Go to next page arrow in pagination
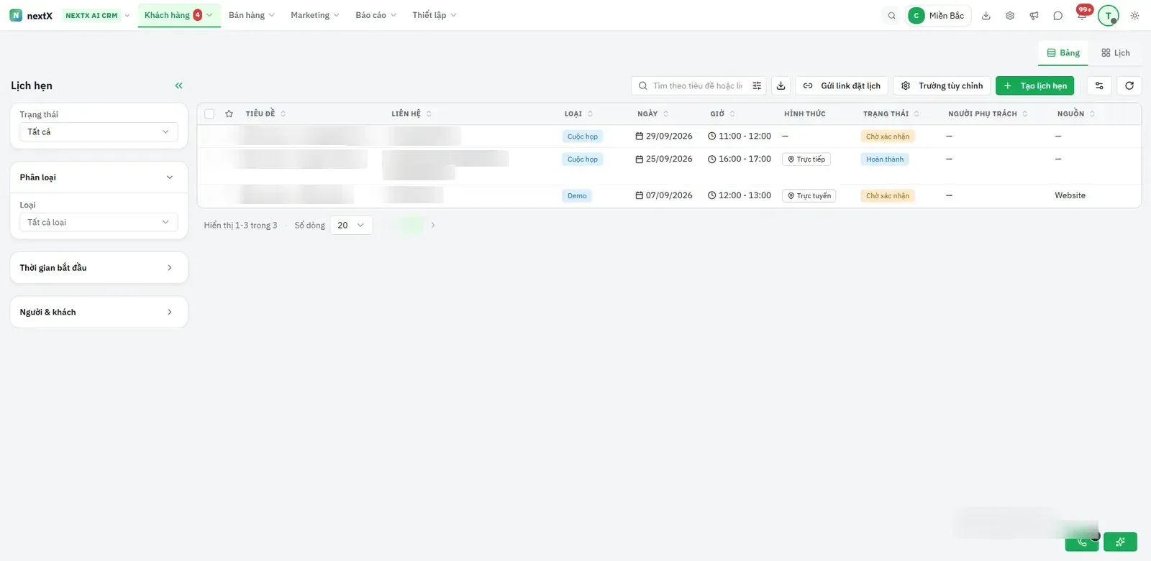 432,225
